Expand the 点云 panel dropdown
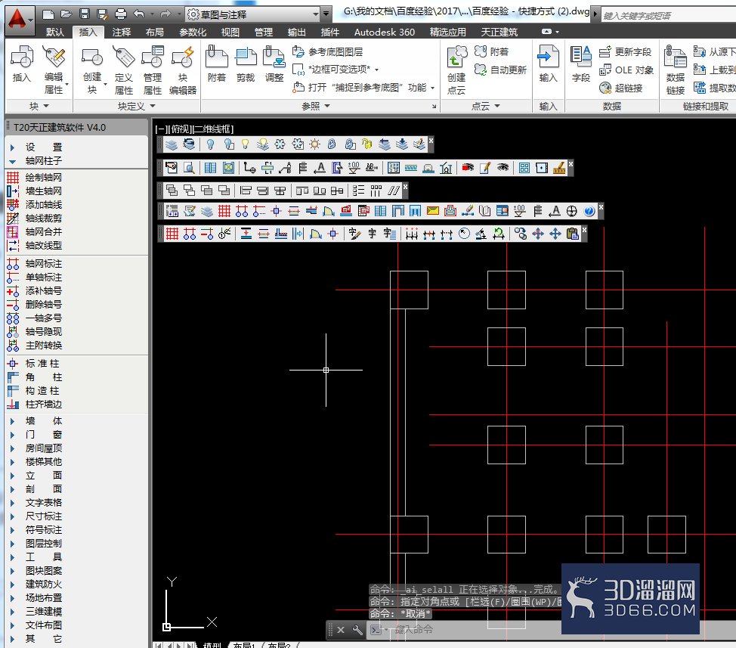This screenshot has width=736, height=648. coord(485,107)
